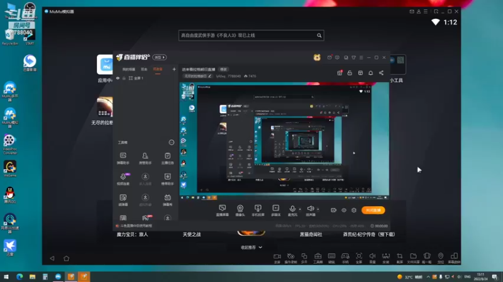This screenshot has width=503, height=282.
Task: Open the MuMu toolbox (工具箱) icon
Action: pyautogui.click(x=318, y=256)
